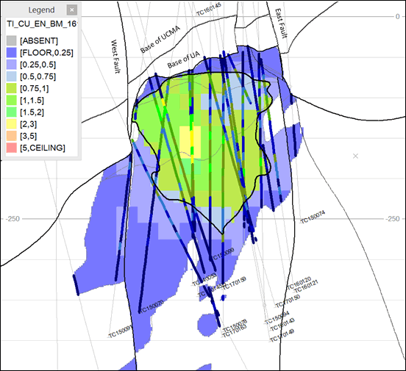Click drillhole label TC170159
Viewport: 406px width, 371px height.
click(x=234, y=284)
